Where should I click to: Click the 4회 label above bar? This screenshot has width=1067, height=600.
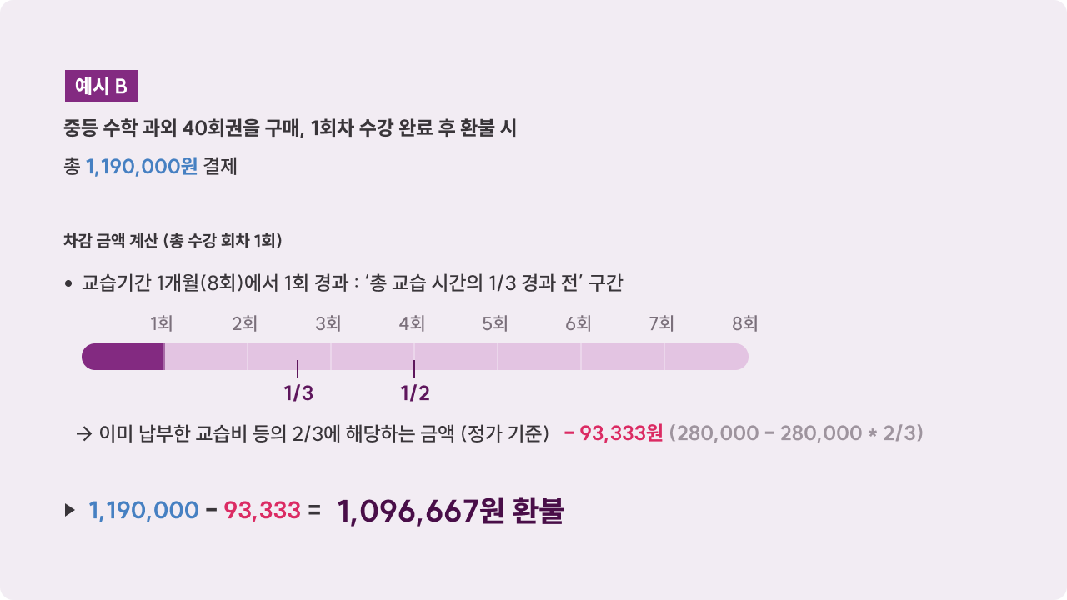(x=412, y=323)
